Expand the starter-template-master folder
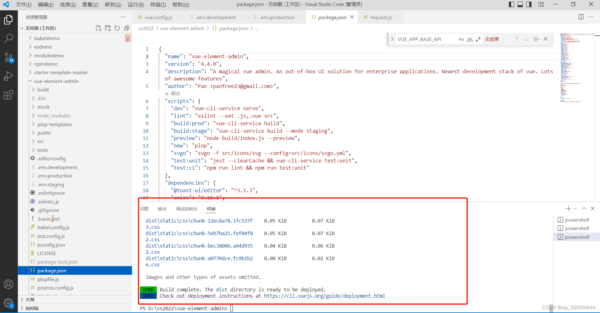This screenshot has height=313, width=600. 61,72
